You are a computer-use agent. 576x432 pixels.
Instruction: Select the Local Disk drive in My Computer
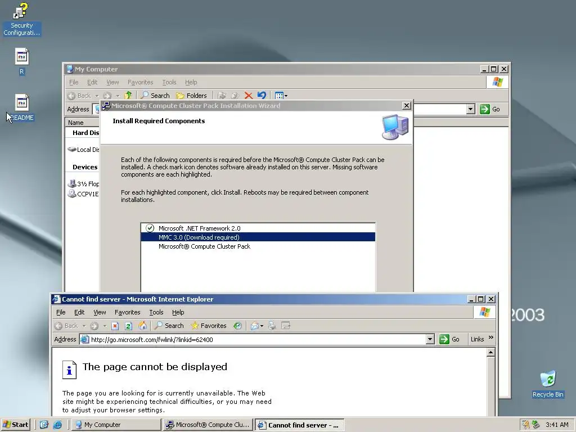pyautogui.click(x=84, y=150)
